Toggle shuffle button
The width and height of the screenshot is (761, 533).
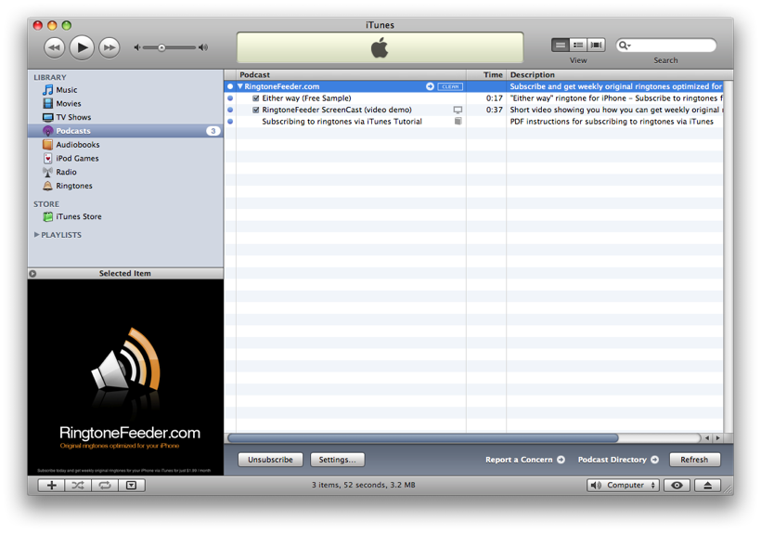point(78,485)
